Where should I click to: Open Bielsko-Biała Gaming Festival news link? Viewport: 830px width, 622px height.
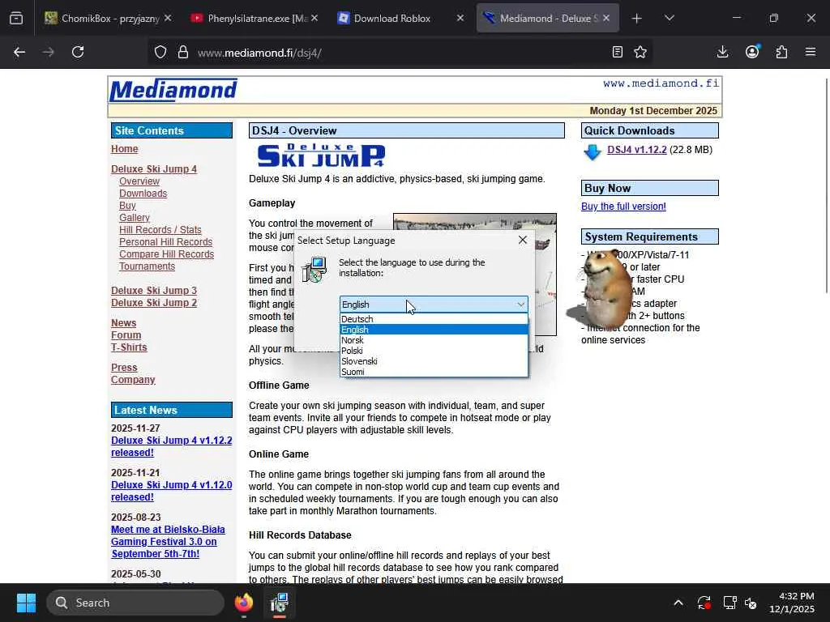coord(168,542)
